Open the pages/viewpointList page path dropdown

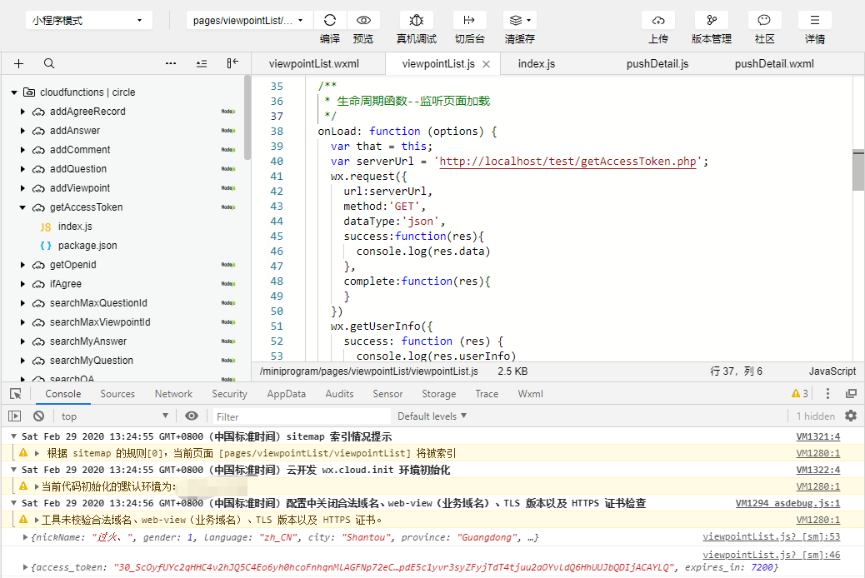(249, 21)
